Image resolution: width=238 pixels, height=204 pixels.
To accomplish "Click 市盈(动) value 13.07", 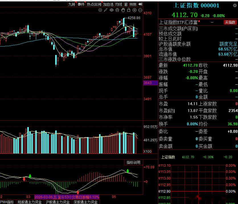I will coord(192,111).
